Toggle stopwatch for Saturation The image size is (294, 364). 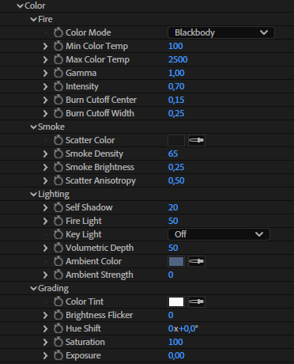tap(58, 342)
